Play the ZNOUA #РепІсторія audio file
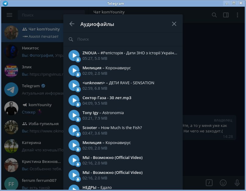This screenshot has height=191, width=246. [x=74, y=56]
